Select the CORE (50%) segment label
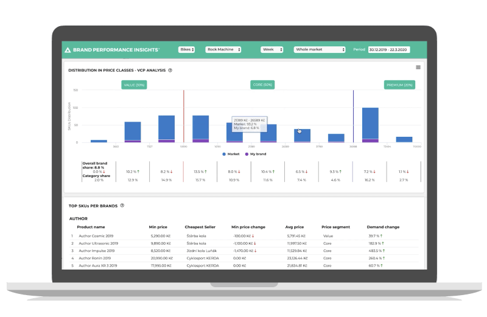The width and height of the screenshot is (487, 317). [x=262, y=85]
